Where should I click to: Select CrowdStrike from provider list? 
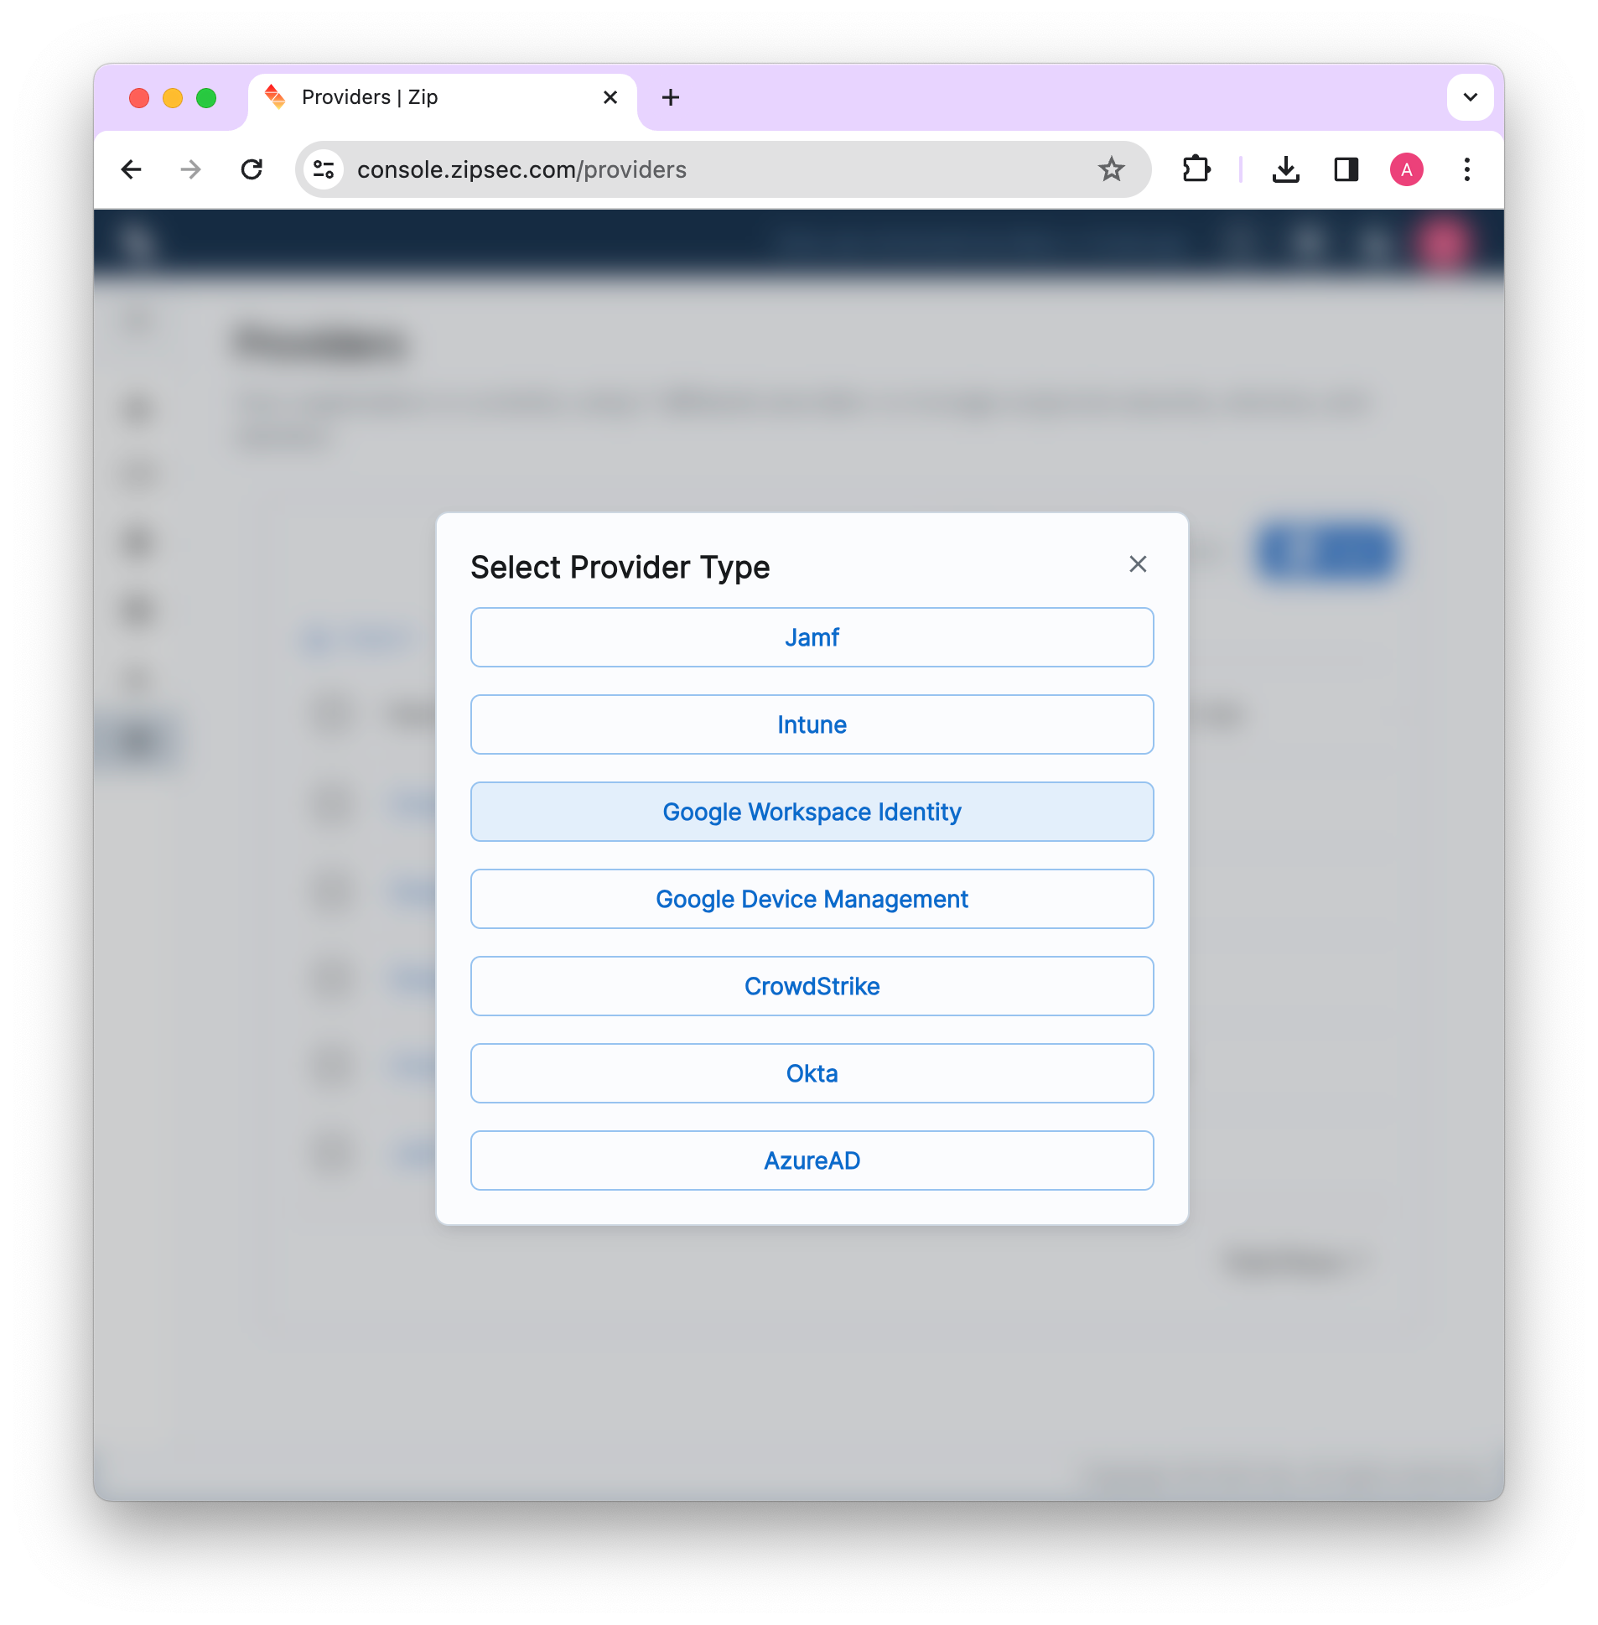click(812, 986)
